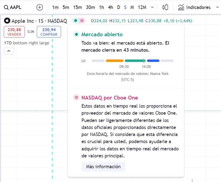Click the O224,02 open value
The width and height of the screenshot is (221, 182).
(x=99, y=21)
